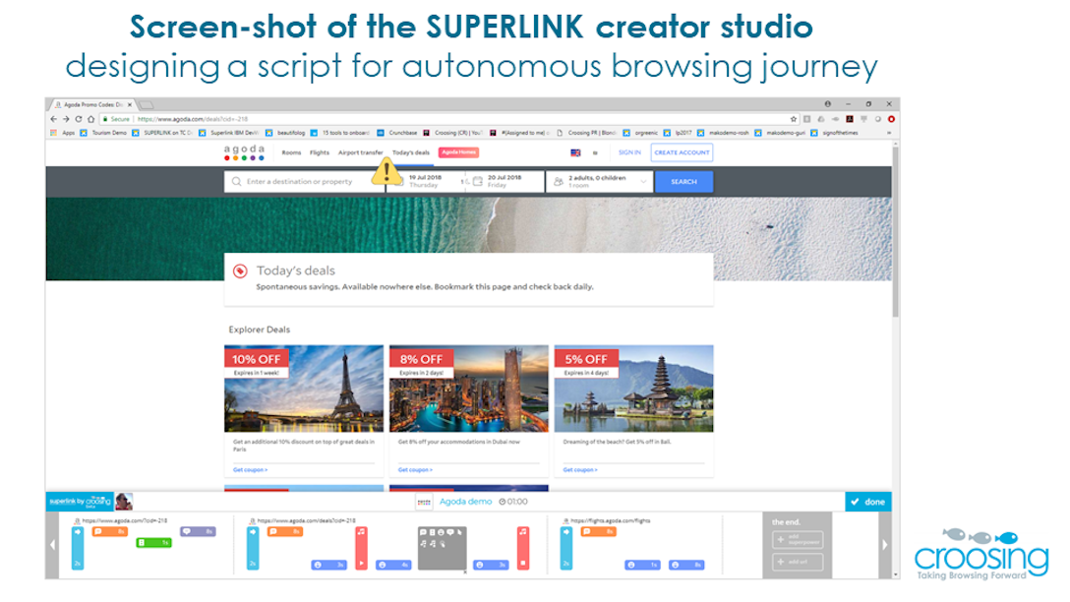The image size is (1070, 602).
Task: Open the language flag selector
Action: pos(574,152)
